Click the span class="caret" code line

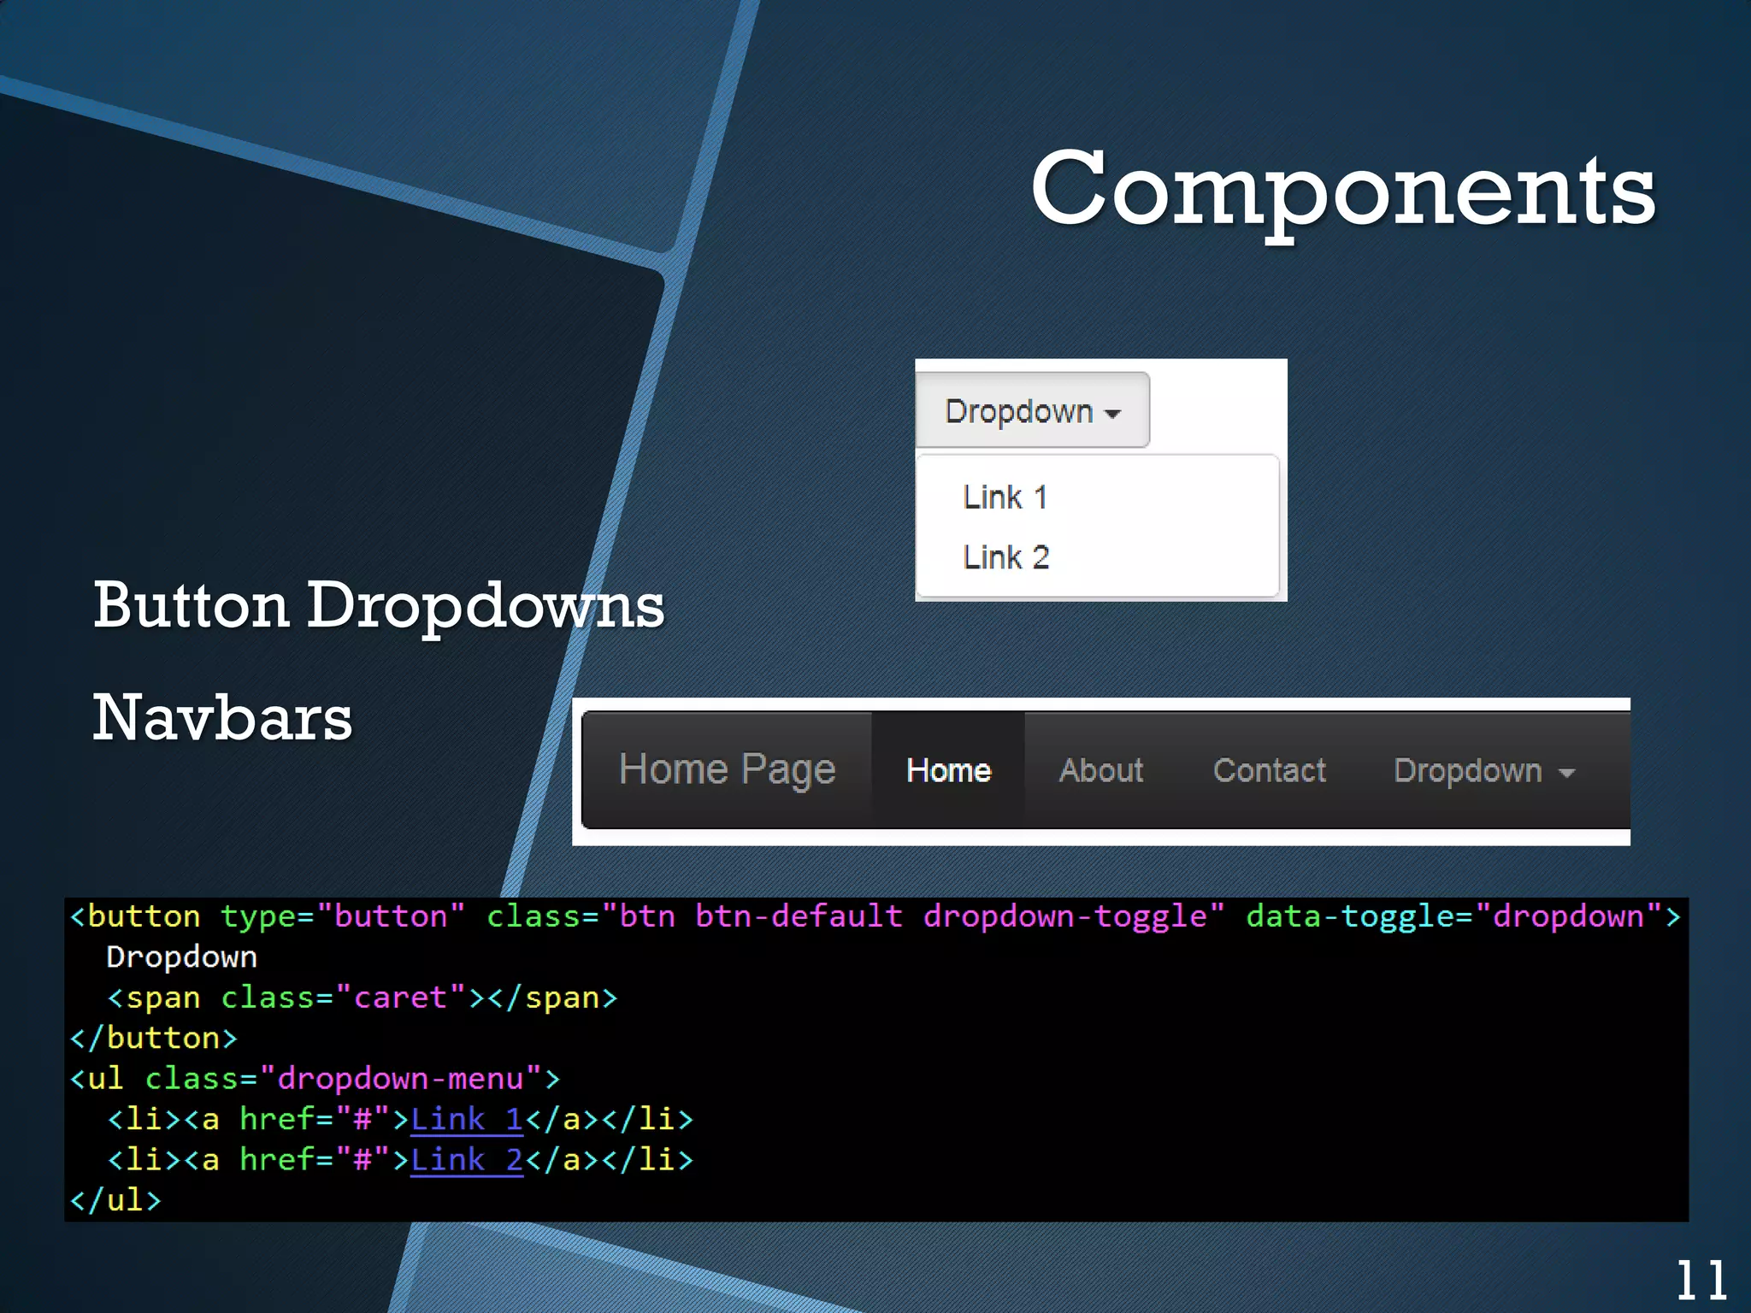[x=362, y=998]
